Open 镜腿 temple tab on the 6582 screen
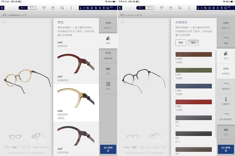This screenshot has height=156, width=235. [x=226, y=41]
